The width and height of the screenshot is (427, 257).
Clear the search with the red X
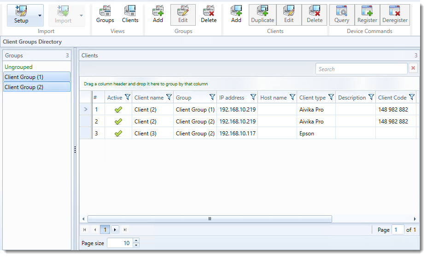(413, 68)
